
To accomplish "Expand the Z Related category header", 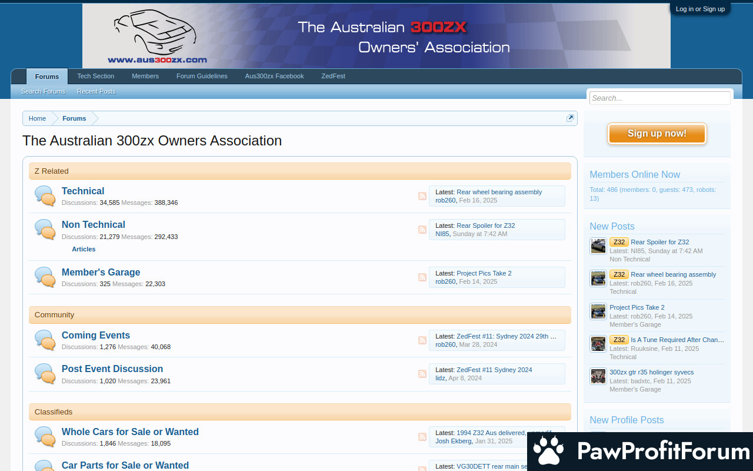I will [x=300, y=171].
